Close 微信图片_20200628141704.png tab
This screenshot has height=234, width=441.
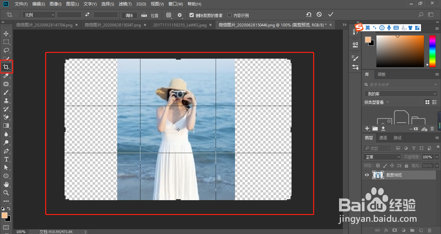76,25
